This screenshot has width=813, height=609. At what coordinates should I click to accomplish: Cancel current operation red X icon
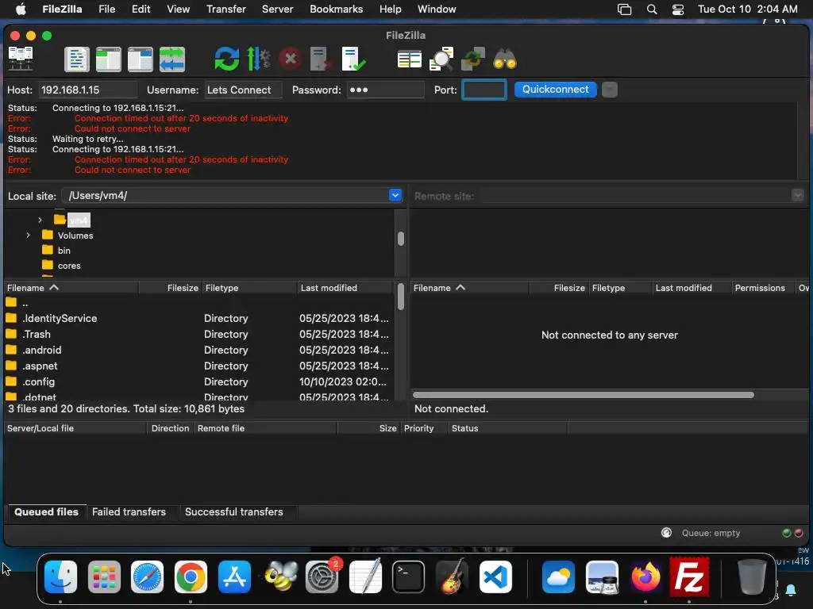291,59
